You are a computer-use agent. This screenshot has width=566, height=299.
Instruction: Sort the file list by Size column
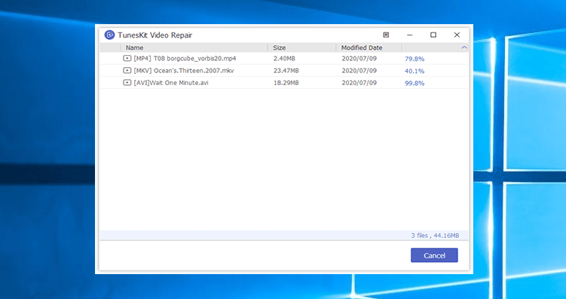[301, 47]
